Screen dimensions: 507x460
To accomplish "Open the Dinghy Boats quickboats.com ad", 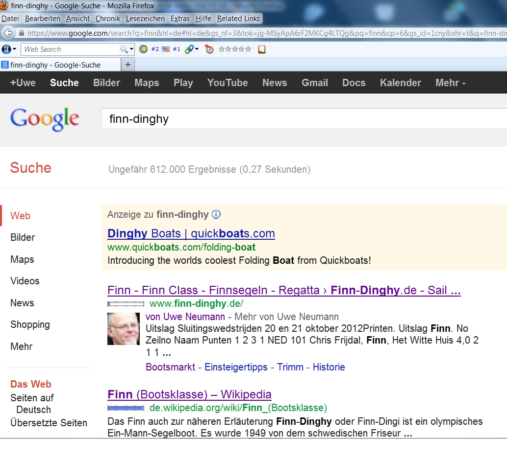I will (x=191, y=233).
